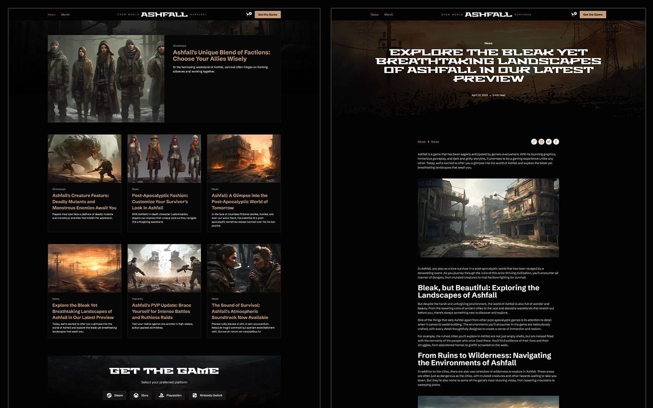Follow the News breadcrumb link above the article
This screenshot has width=653, height=408.
(x=422, y=141)
